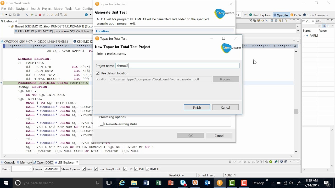Open Skype from the Windows taskbar
Screen dimensions: 335x188
183,183
